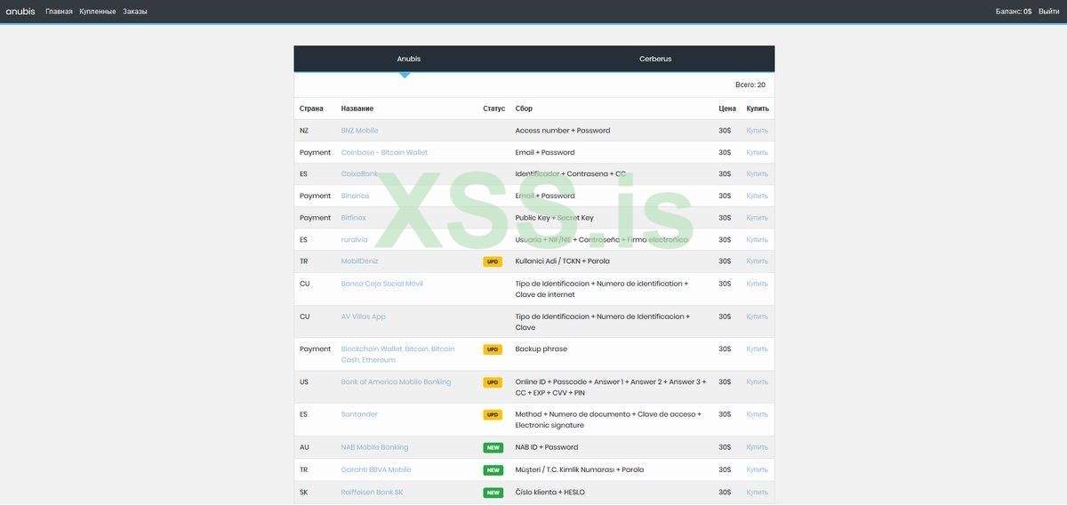Click the UPD badge on Blockchain Wallet row
1067x505 pixels.
[x=493, y=349]
